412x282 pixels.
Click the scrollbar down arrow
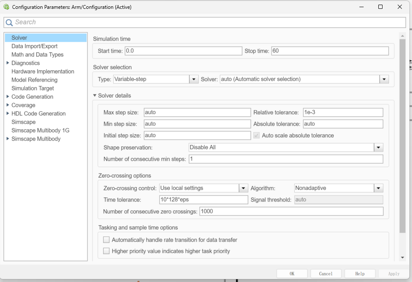click(x=402, y=258)
